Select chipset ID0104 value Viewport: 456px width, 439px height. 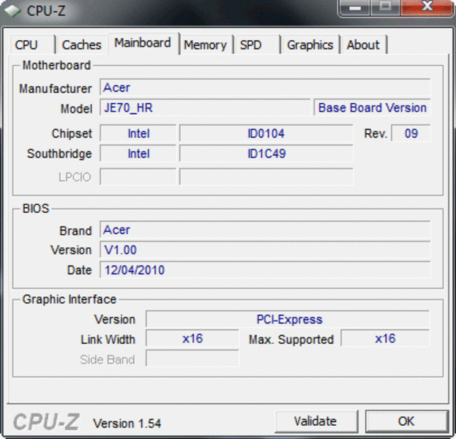tap(266, 133)
